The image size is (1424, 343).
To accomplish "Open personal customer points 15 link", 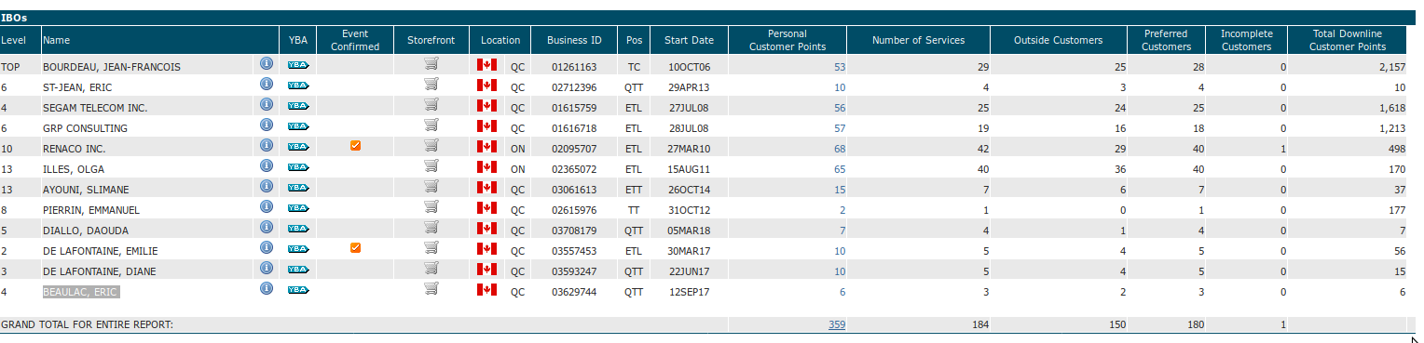I will point(840,190).
